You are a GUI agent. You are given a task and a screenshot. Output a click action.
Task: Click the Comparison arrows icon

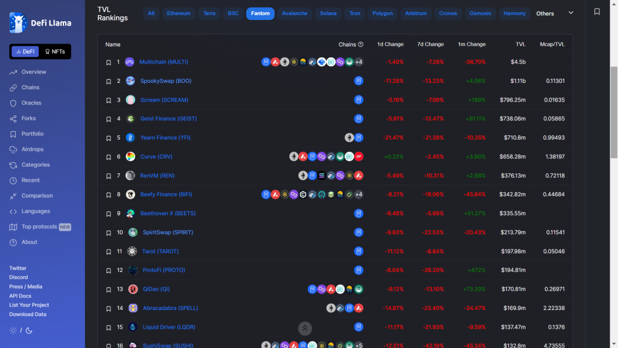13,196
